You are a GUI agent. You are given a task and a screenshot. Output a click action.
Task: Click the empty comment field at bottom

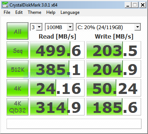(x=74, y=124)
